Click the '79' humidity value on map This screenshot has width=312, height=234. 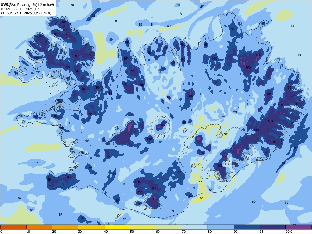299,55
